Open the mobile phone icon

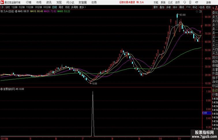click(x=190, y=2)
